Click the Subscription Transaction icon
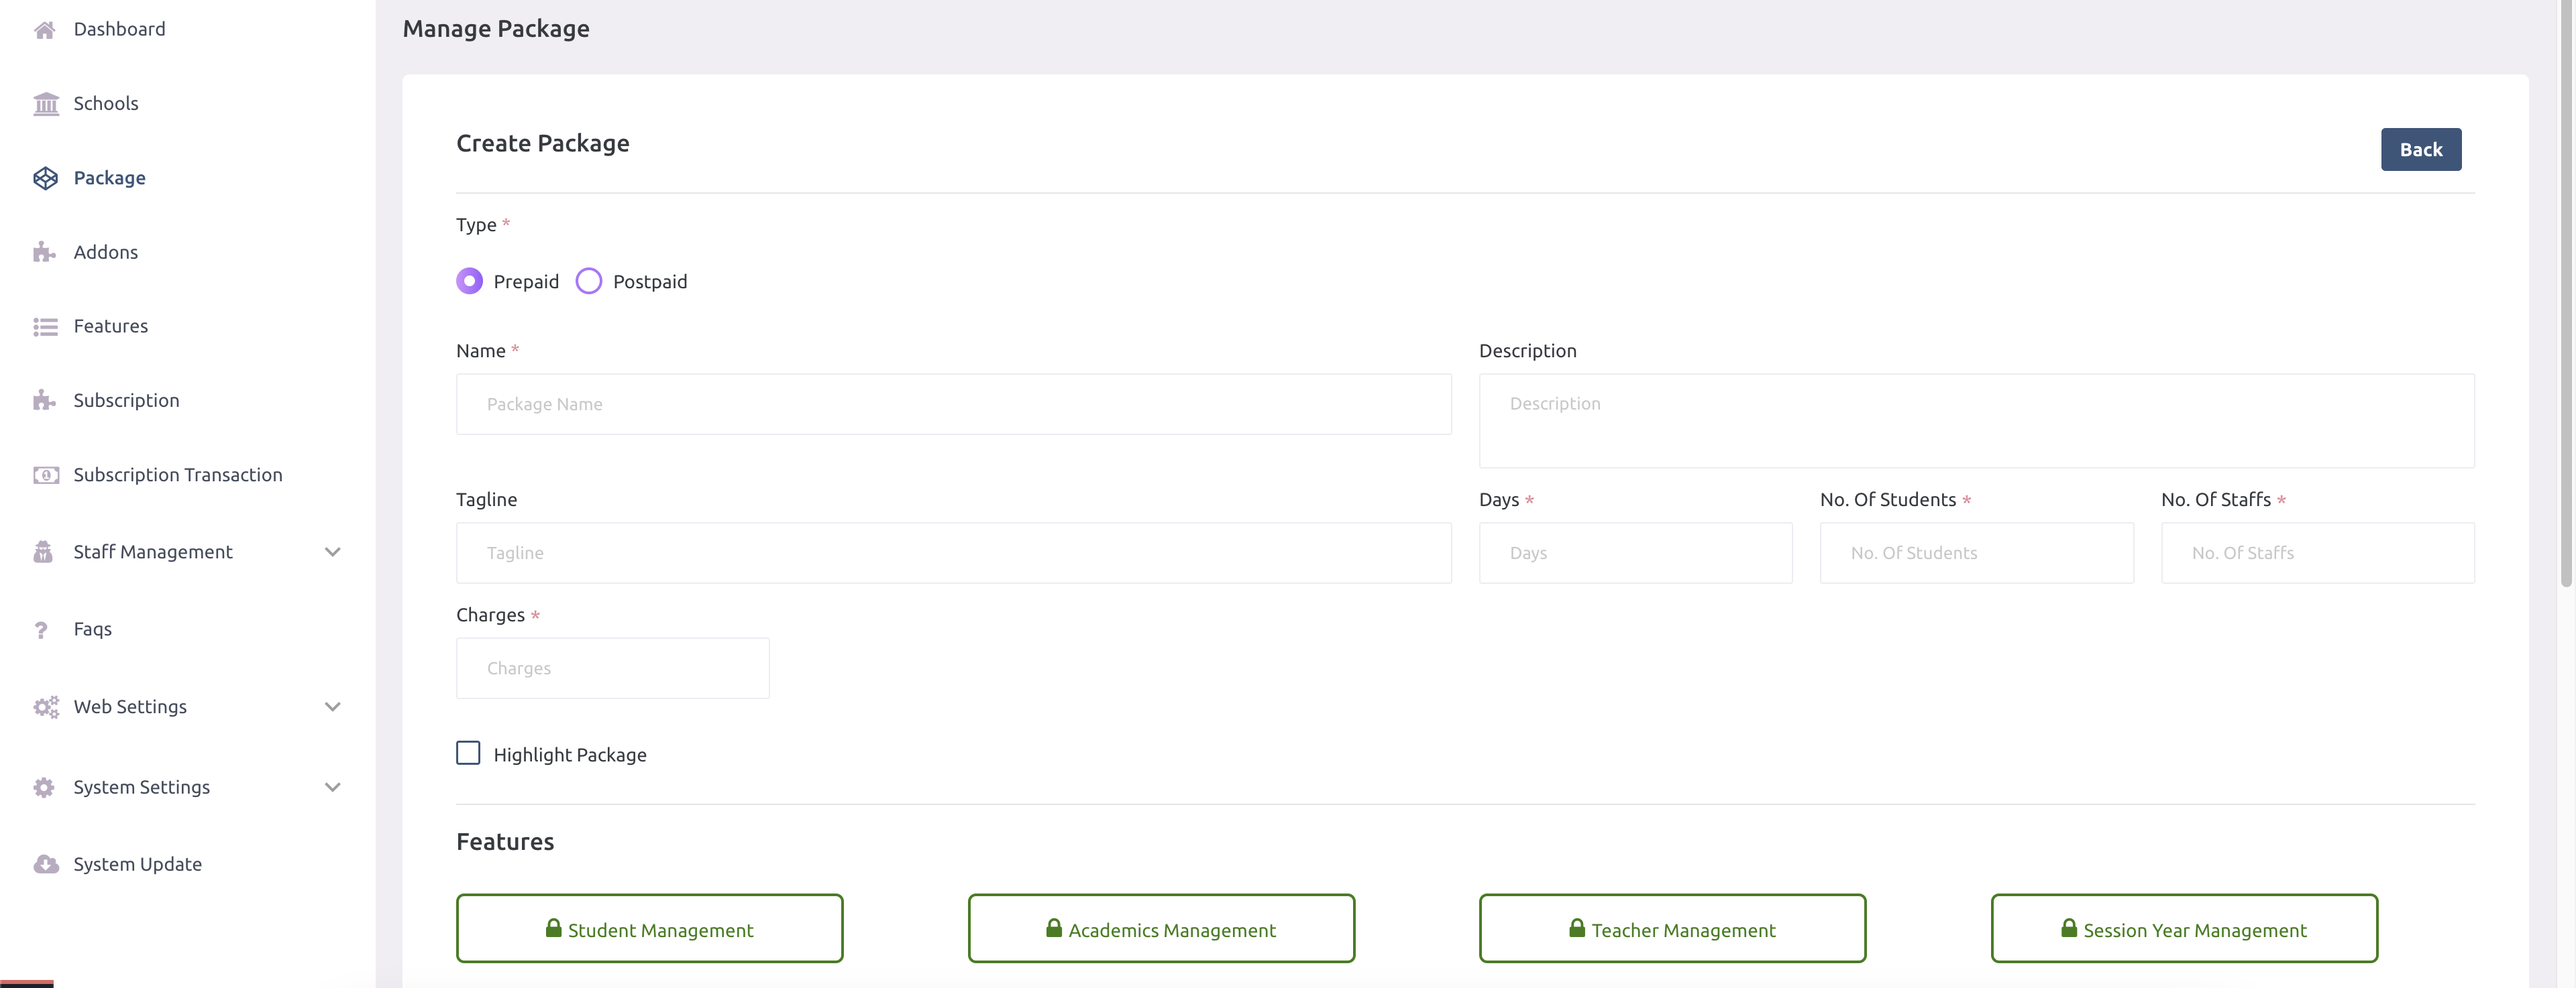Image resolution: width=2576 pixels, height=988 pixels. pyautogui.click(x=46, y=475)
